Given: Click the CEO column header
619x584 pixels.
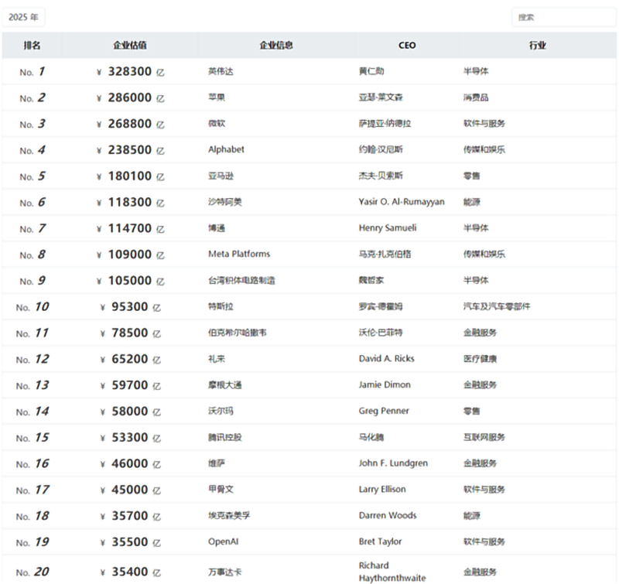Looking at the screenshot, I should 405,45.
